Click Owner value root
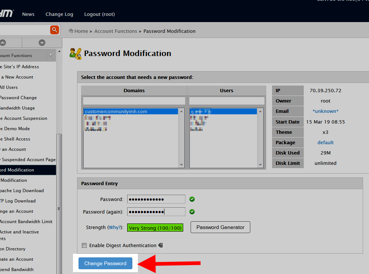Screen dimensions: 369x274 (326, 101)
